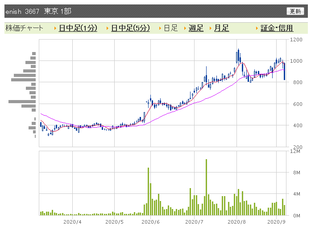
Task: Click the tall volume spike bar just before 2020/6
Action: point(148,191)
